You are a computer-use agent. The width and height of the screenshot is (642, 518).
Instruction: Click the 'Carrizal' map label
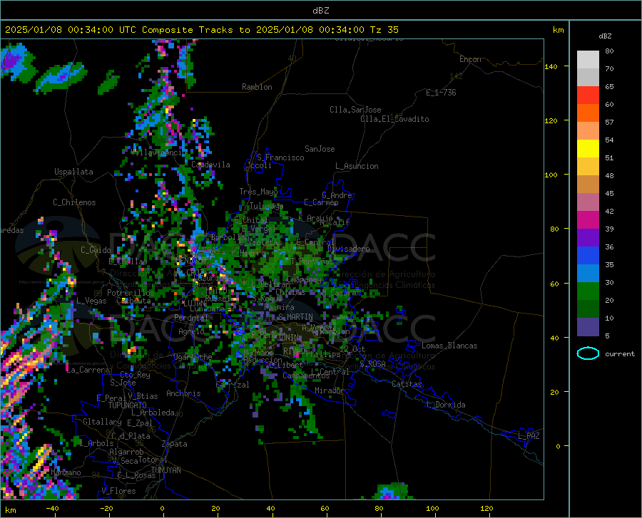tap(232, 385)
